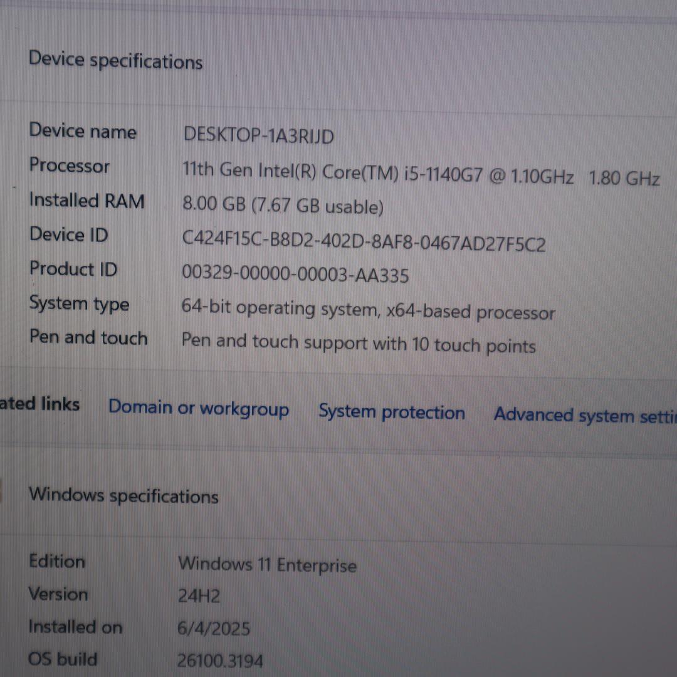Click the Windows 11 Enterprise edition value
This screenshot has height=677, width=677.
click(267, 564)
